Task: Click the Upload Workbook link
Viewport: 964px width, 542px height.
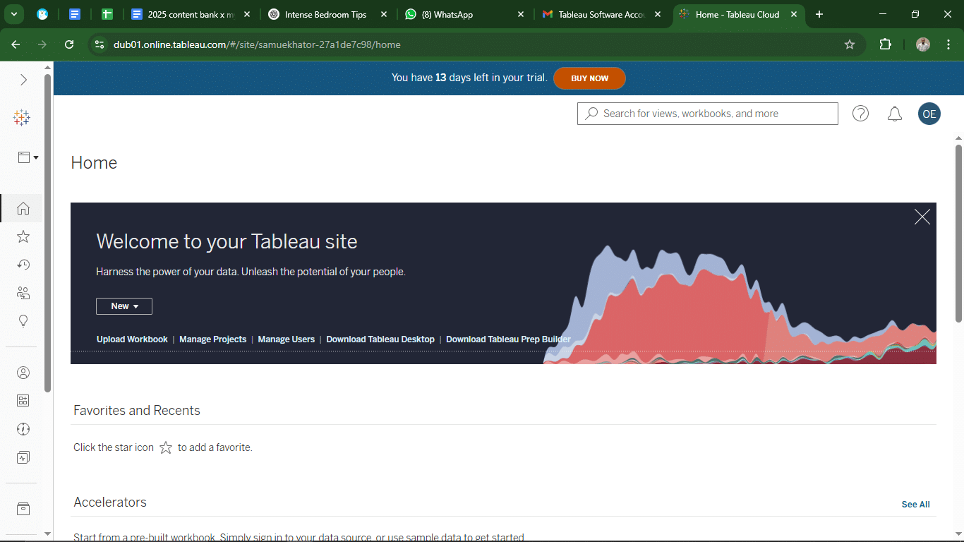Action: [x=132, y=339]
